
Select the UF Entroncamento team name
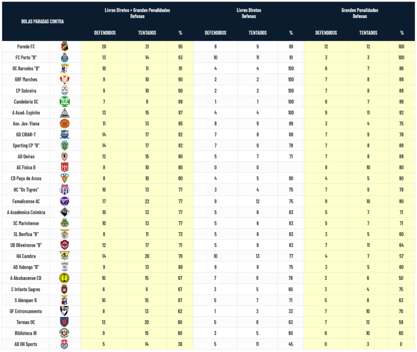pyautogui.click(x=26, y=311)
